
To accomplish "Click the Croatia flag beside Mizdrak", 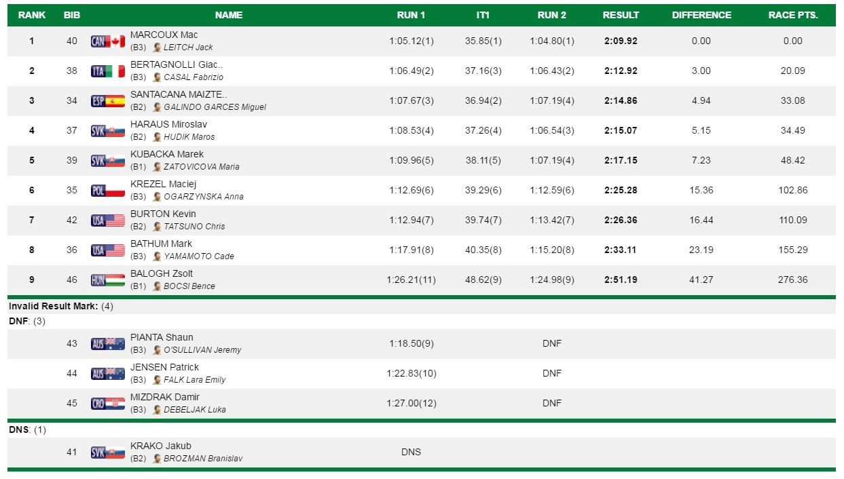I will tap(108, 404).
